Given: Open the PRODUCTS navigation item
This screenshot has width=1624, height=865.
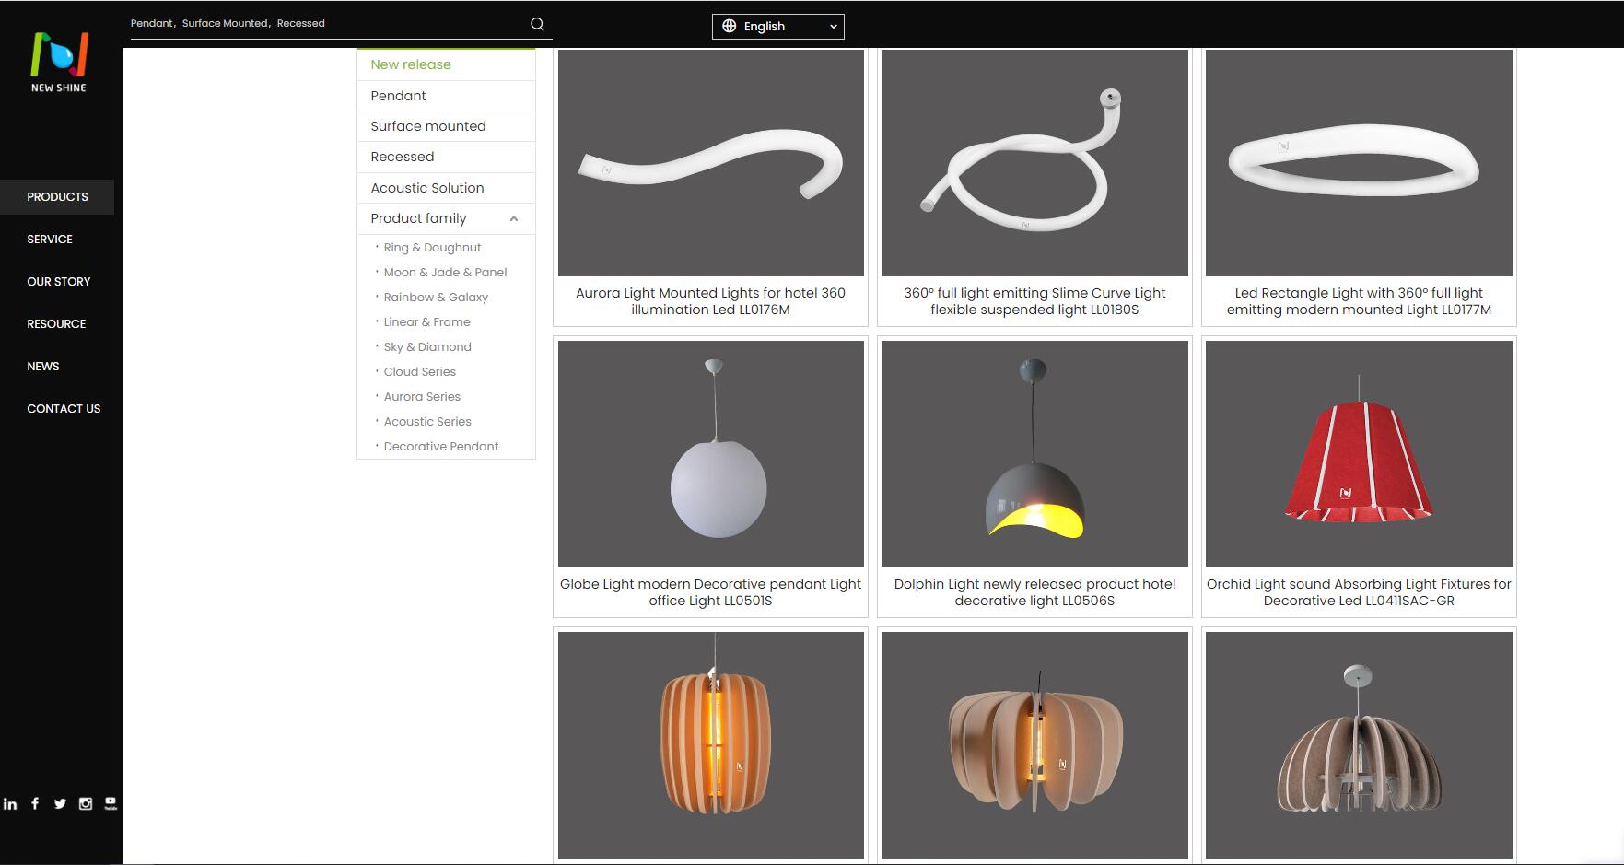Looking at the screenshot, I should click(x=57, y=197).
